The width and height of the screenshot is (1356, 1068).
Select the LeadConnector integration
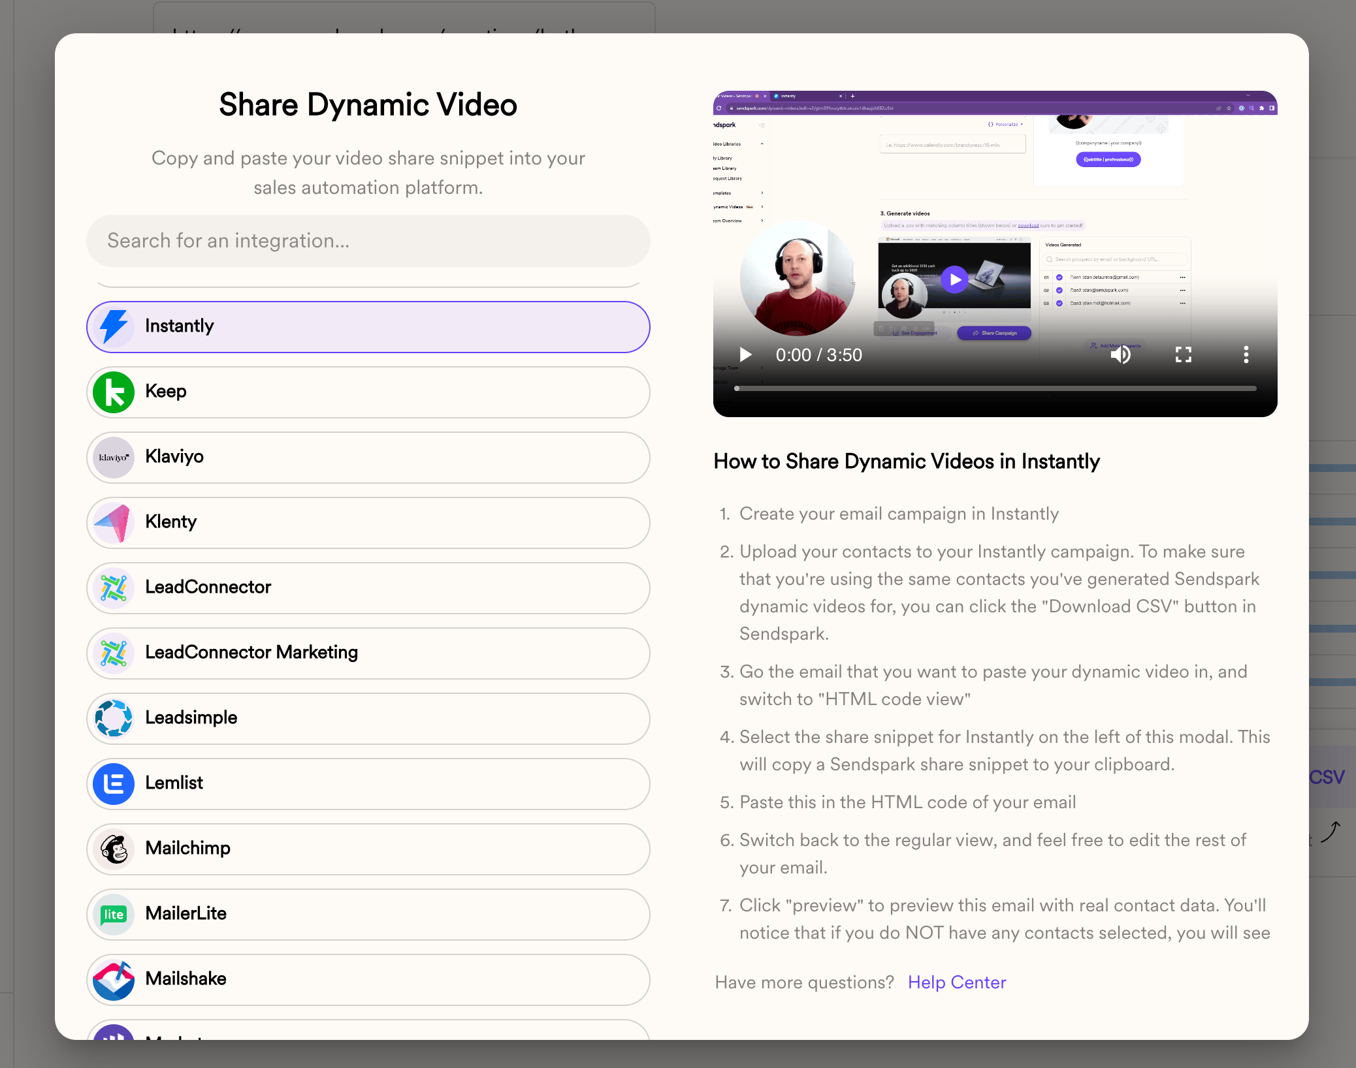(x=368, y=588)
